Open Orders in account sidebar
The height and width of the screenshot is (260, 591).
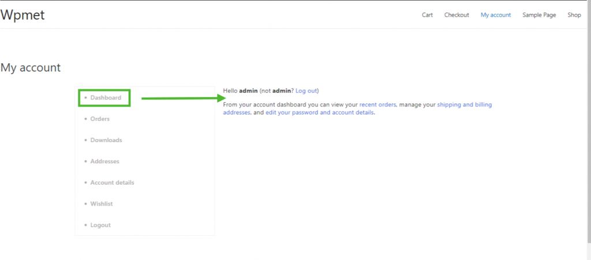tap(100, 118)
